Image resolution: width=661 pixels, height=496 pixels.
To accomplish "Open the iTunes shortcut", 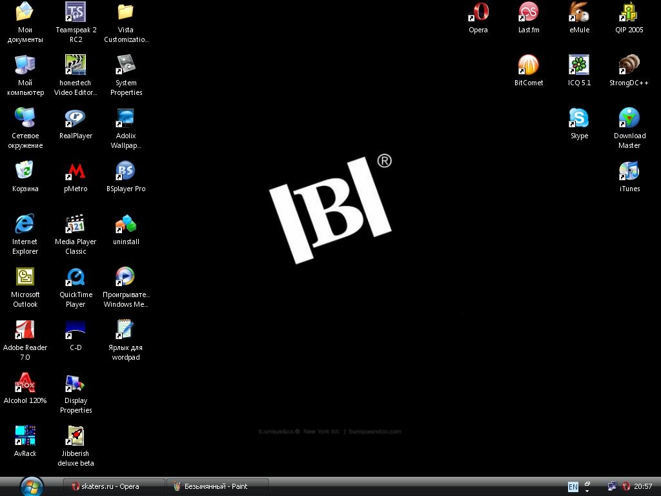I will pos(629,172).
